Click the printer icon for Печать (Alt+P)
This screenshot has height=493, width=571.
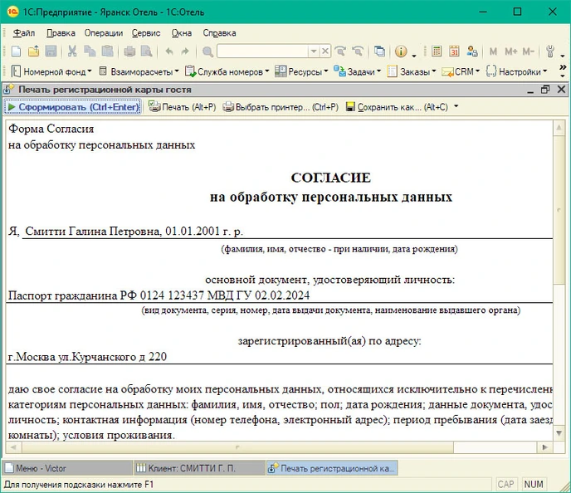(154, 107)
